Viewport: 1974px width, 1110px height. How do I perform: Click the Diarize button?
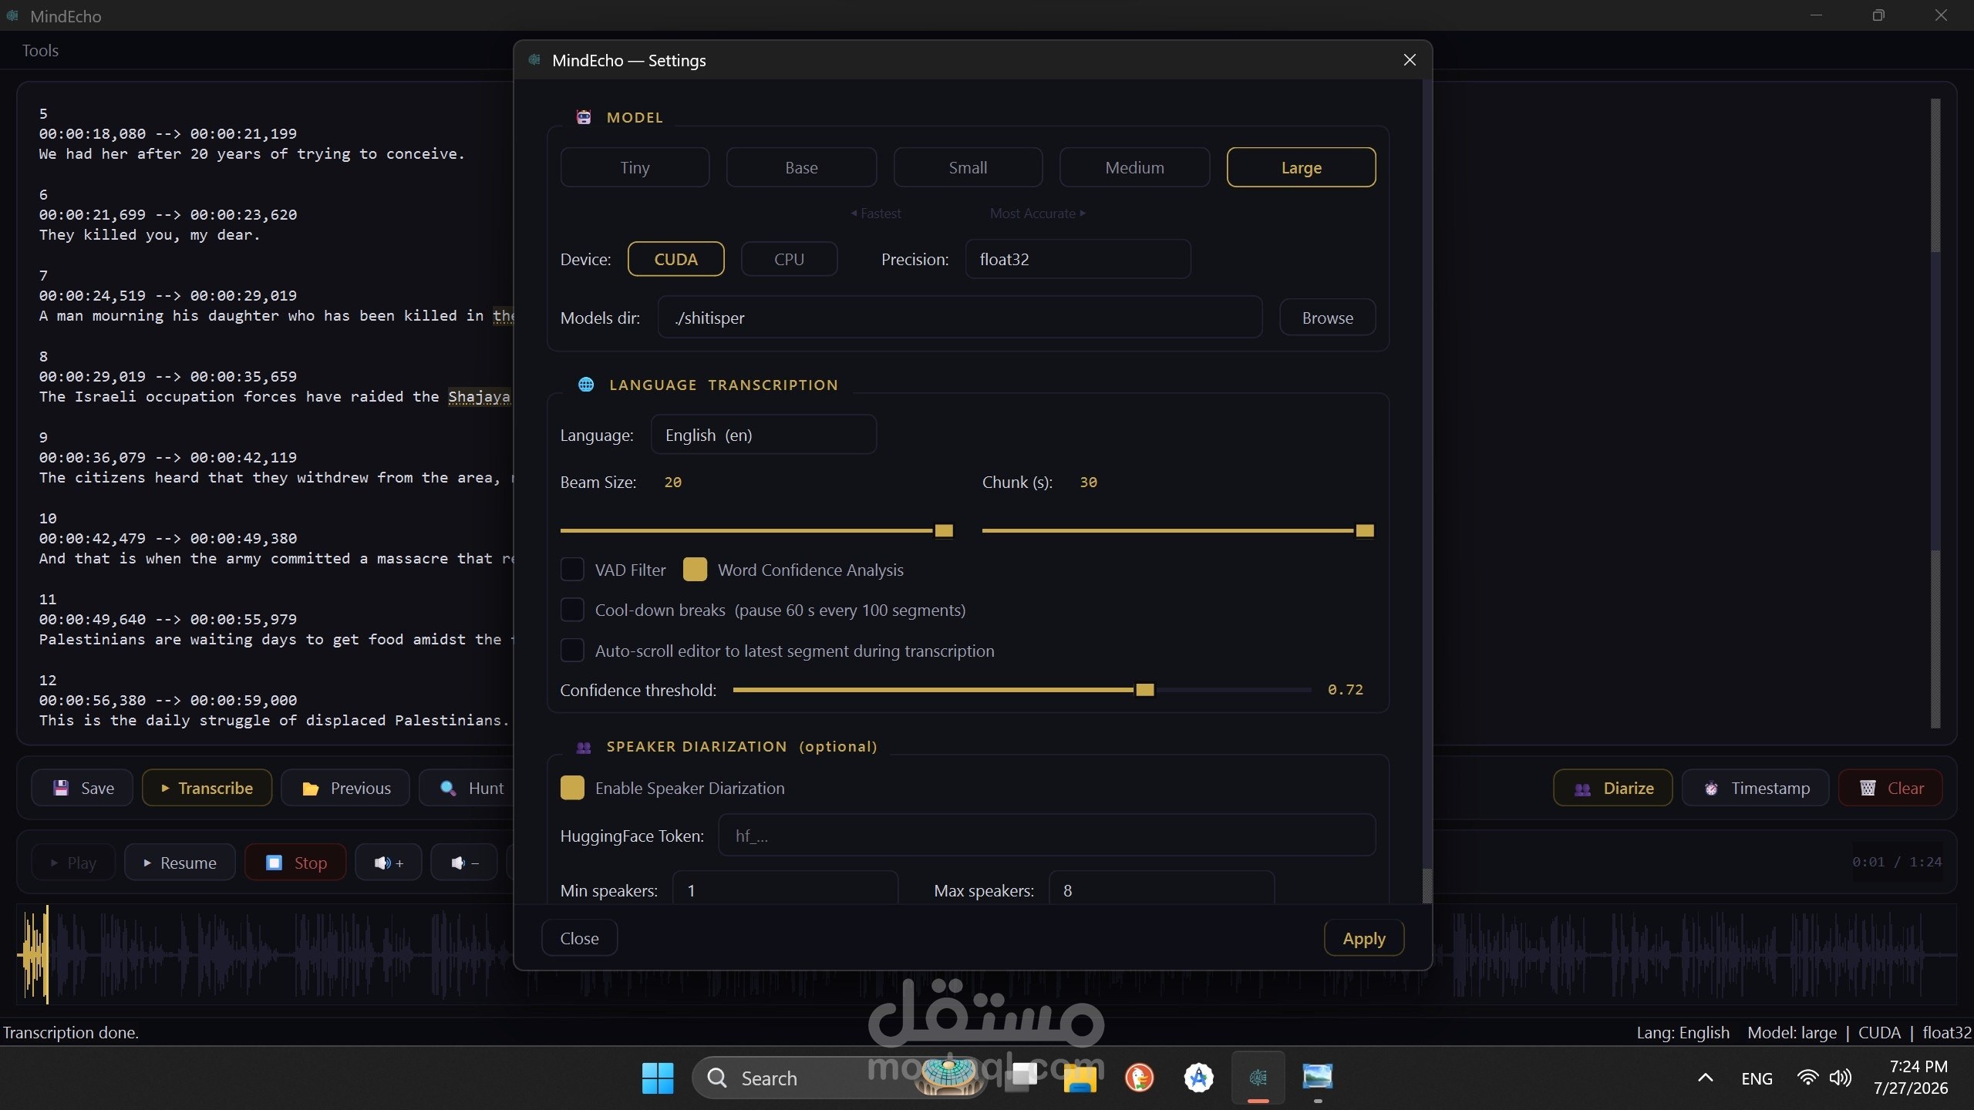point(1612,788)
